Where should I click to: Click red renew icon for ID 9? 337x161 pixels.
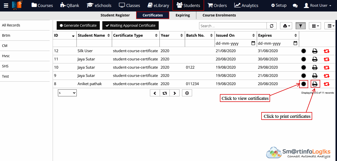[x=326, y=76]
